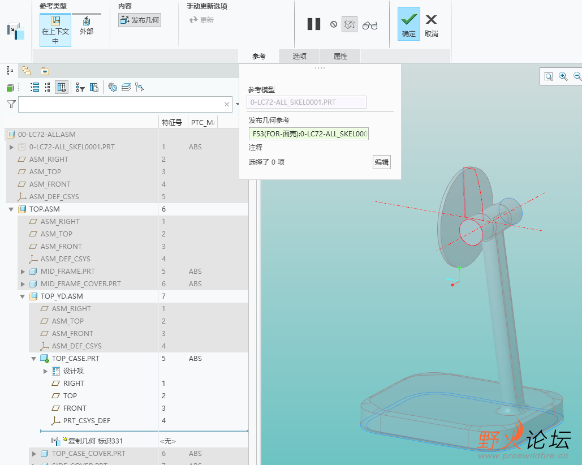Select 外部 reference type

pyautogui.click(x=87, y=26)
